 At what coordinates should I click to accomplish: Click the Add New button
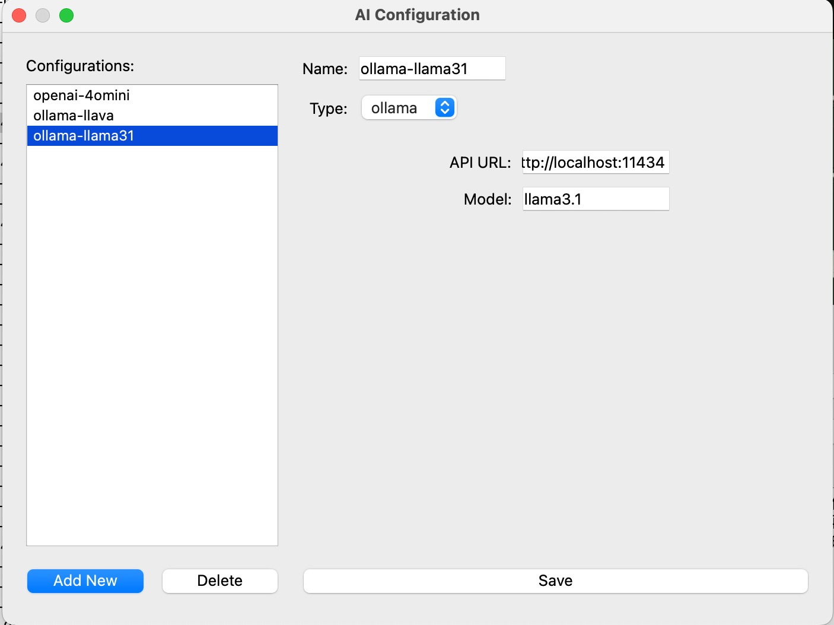point(85,581)
